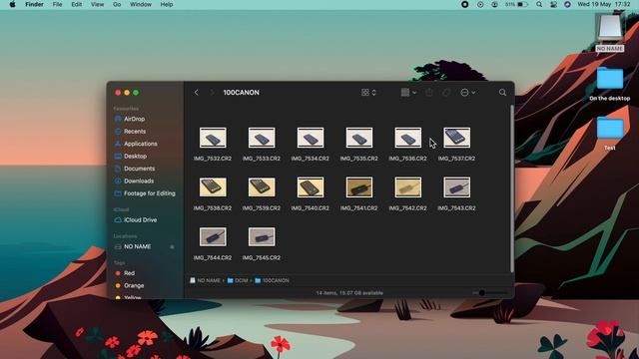The height and width of the screenshot is (359, 639).
Task: Open the Edit menu
Action: 77,4
